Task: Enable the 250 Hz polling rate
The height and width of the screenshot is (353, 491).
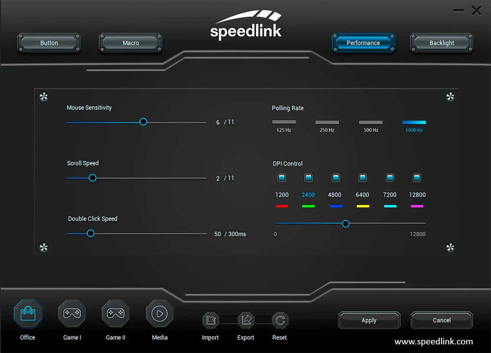Action: coord(327,122)
